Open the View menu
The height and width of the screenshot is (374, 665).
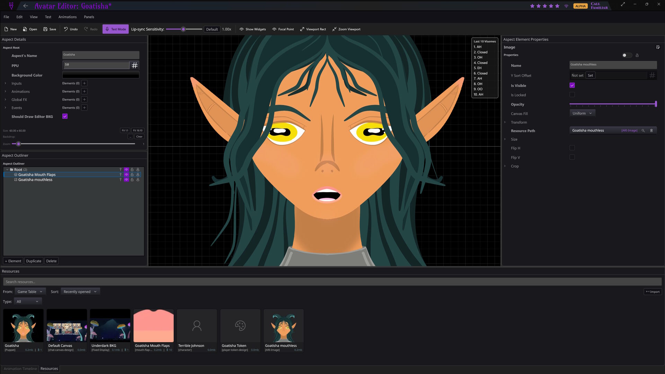coord(34,17)
